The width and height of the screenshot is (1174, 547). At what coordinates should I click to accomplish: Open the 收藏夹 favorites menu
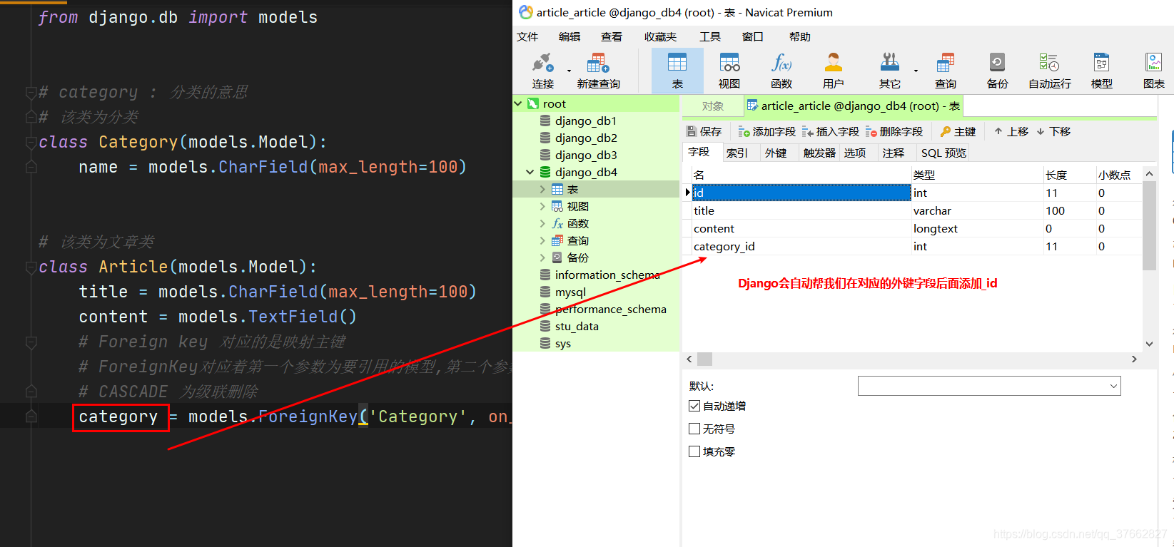point(660,37)
